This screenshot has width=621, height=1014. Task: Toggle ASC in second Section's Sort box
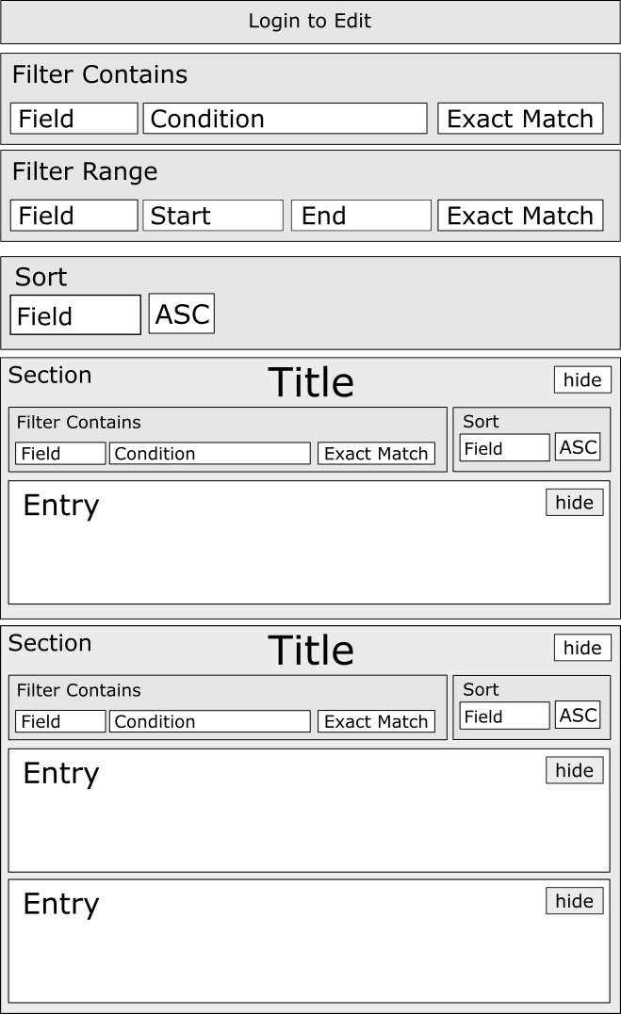click(578, 715)
